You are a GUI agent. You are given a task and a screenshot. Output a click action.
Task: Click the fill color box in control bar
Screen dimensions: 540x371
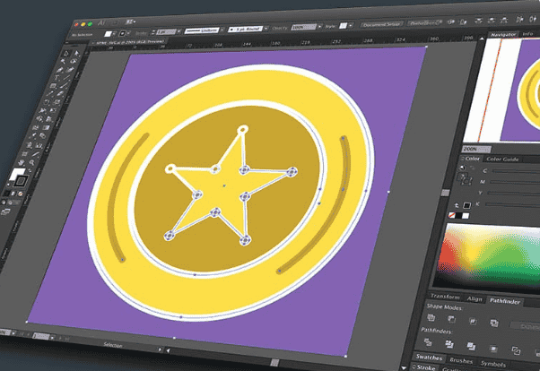[x=108, y=30]
